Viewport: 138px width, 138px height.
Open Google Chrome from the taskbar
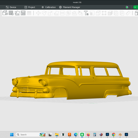[x=114, y=135]
